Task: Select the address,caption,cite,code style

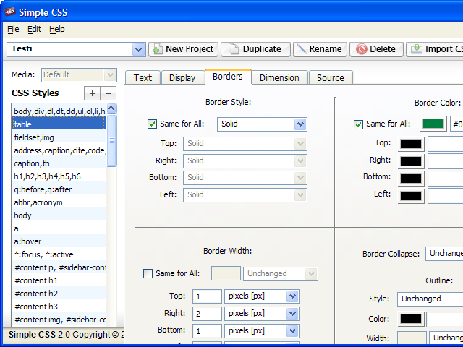Action: (59, 150)
